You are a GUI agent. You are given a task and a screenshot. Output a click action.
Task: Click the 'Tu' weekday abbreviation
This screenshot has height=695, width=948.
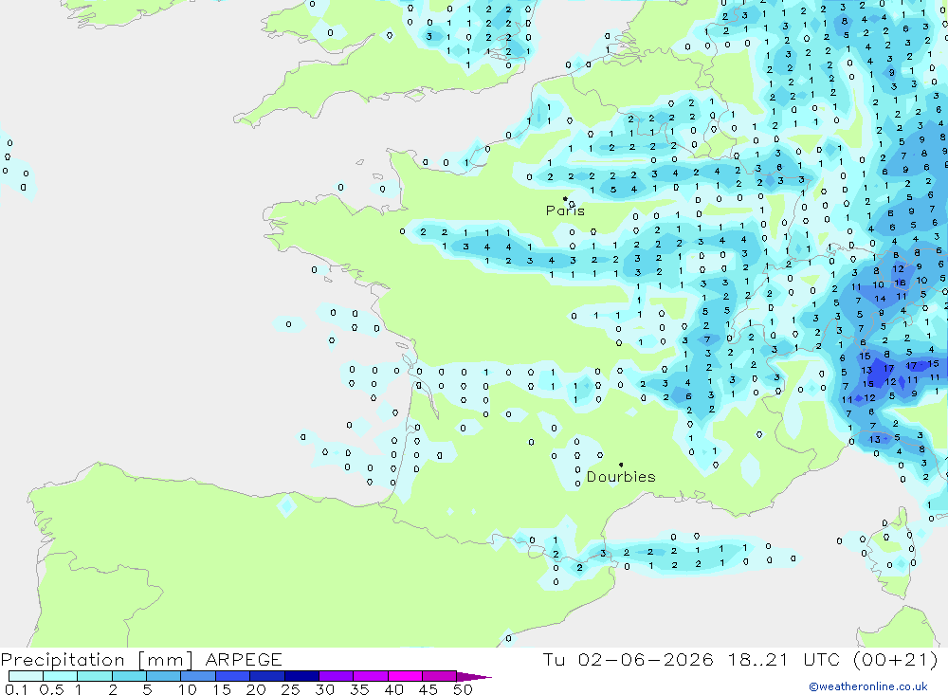coord(554,660)
